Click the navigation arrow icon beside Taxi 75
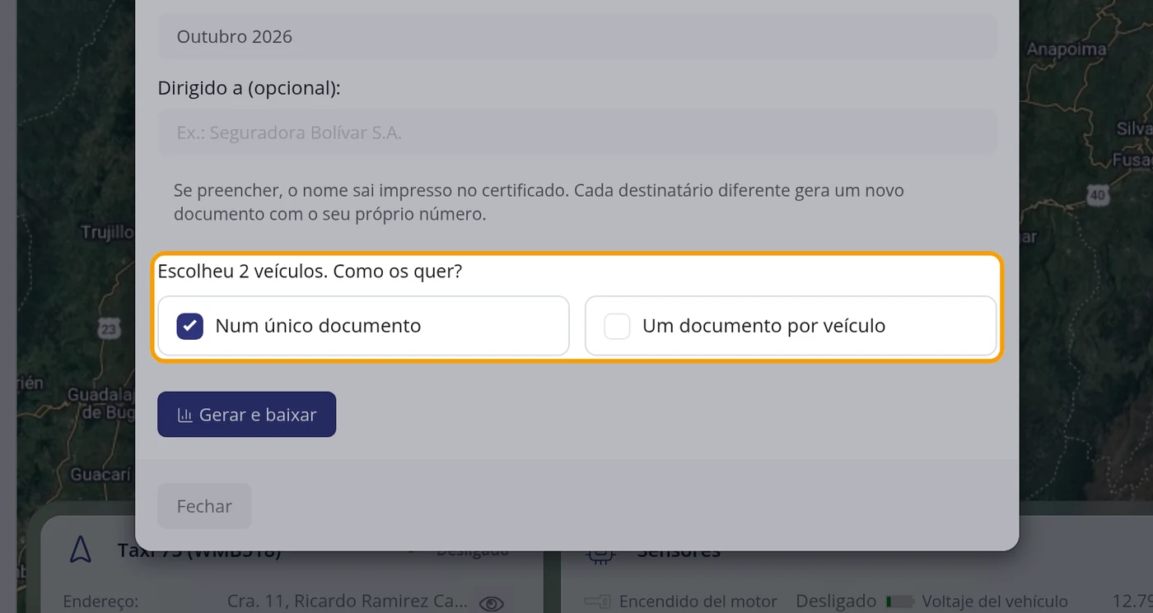This screenshot has height=613, width=1153. click(81, 549)
